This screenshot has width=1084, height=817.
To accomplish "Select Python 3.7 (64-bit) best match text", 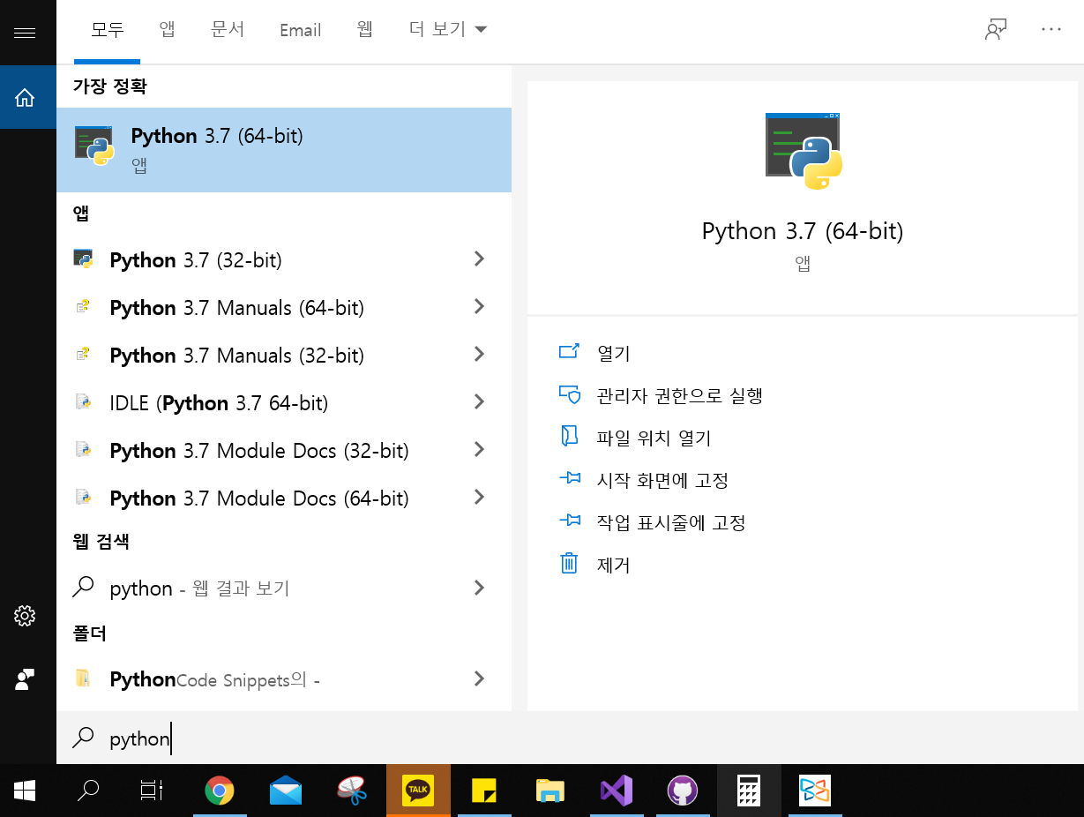I will pos(217,136).
